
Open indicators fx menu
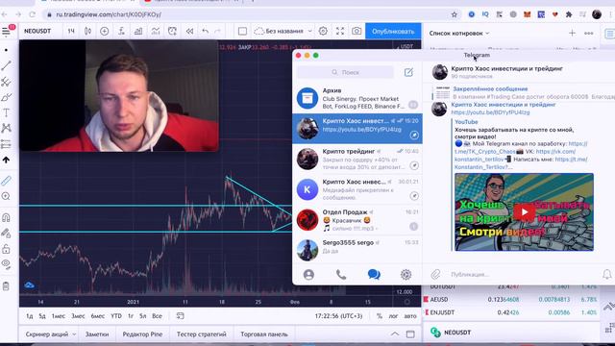[122, 31]
